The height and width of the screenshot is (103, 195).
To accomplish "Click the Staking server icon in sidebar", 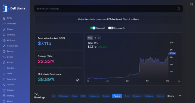I will pos(4,96).
